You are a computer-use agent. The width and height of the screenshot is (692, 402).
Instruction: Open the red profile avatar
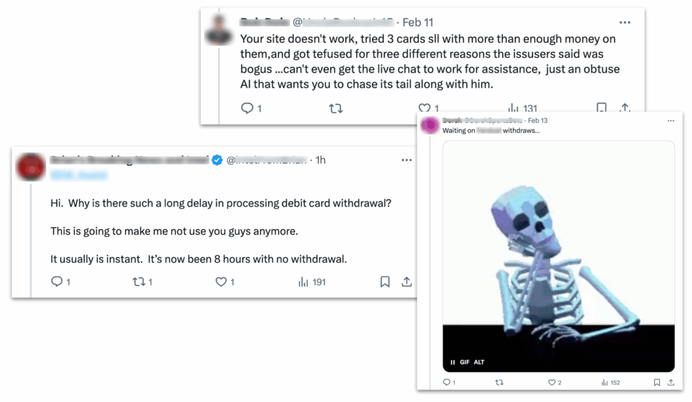click(x=31, y=167)
